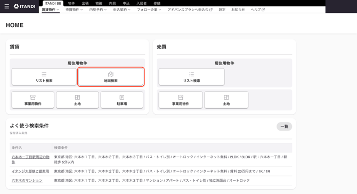Open rental list search (リスト検索)
Viewport: 357px width, 194px height.
(44, 77)
